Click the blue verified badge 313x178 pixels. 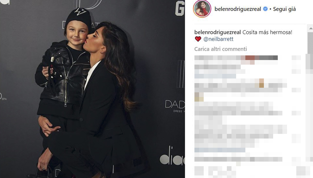click(265, 9)
